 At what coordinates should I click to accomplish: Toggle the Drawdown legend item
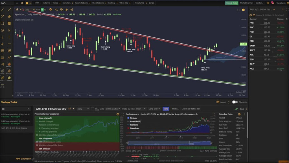click(133, 128)
